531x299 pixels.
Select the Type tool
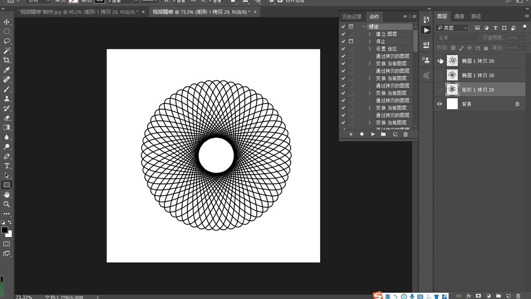tap(7, 166)
